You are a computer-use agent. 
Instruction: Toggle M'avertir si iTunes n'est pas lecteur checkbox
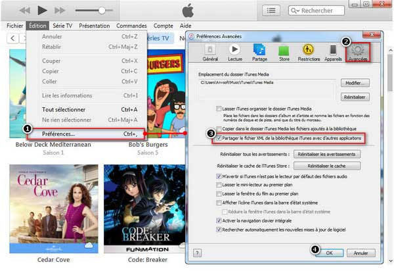tap(219, 176)
